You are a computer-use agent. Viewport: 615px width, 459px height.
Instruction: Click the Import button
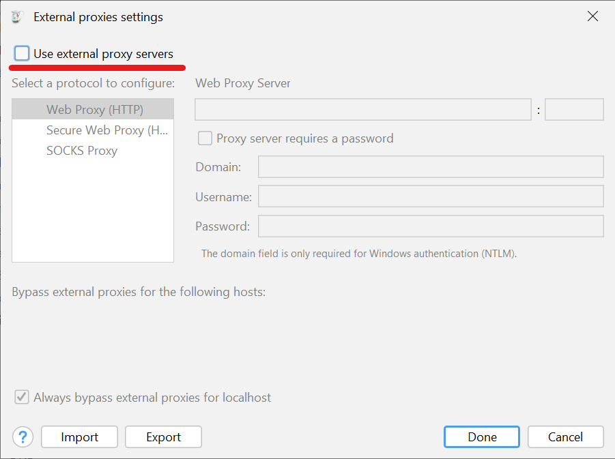coord(79,436)
